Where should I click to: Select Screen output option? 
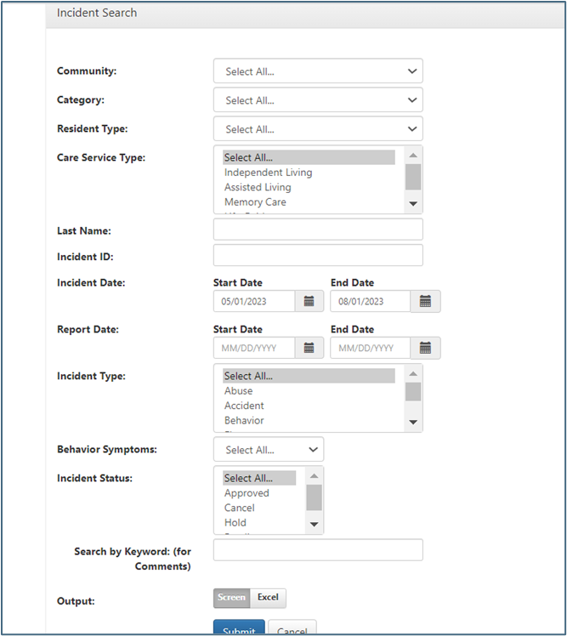[x=231, y=598]
